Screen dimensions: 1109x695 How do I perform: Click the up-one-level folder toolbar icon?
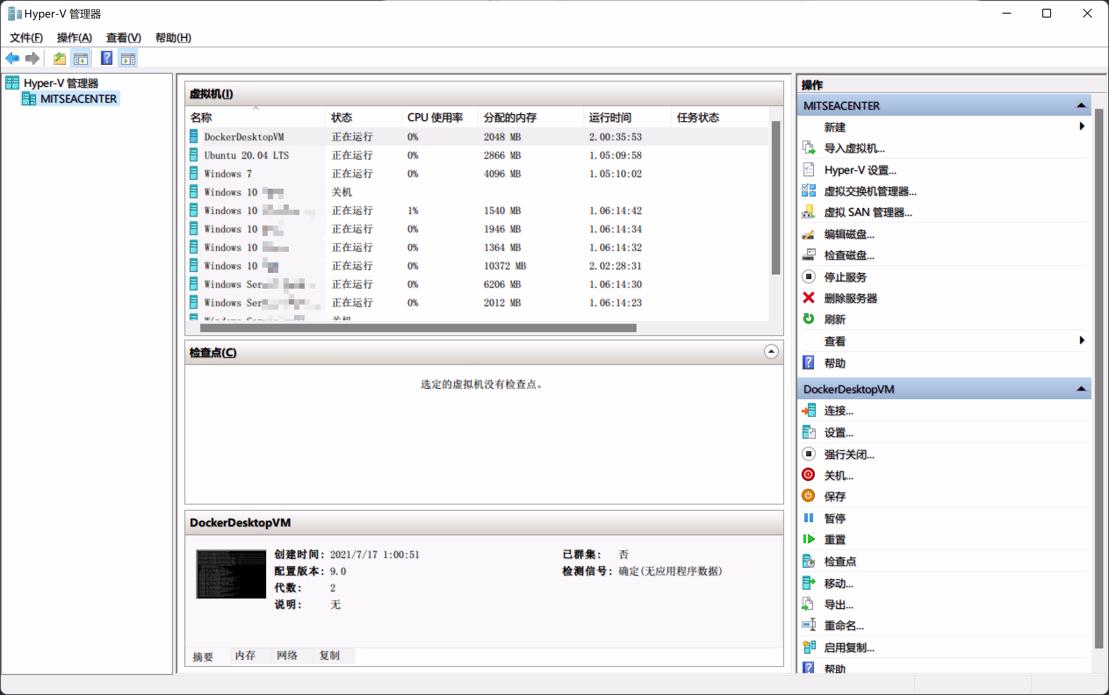point(59,58)
